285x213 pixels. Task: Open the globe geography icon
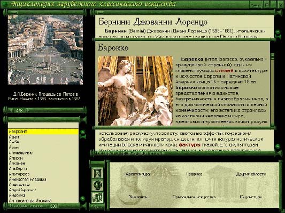97,185
